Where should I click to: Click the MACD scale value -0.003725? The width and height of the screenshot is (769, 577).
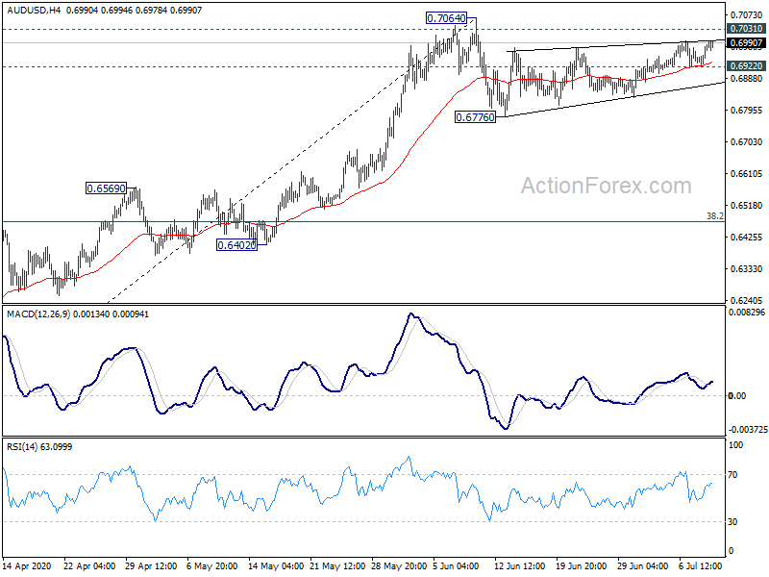click(x=748, y=430)
